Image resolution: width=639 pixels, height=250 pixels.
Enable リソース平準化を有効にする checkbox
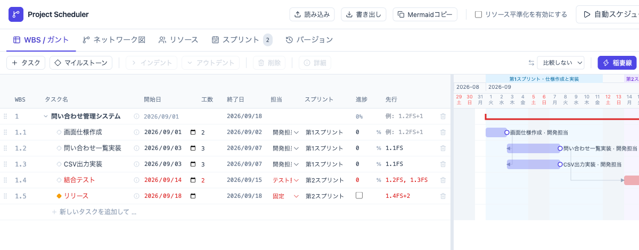click(478, 14)
